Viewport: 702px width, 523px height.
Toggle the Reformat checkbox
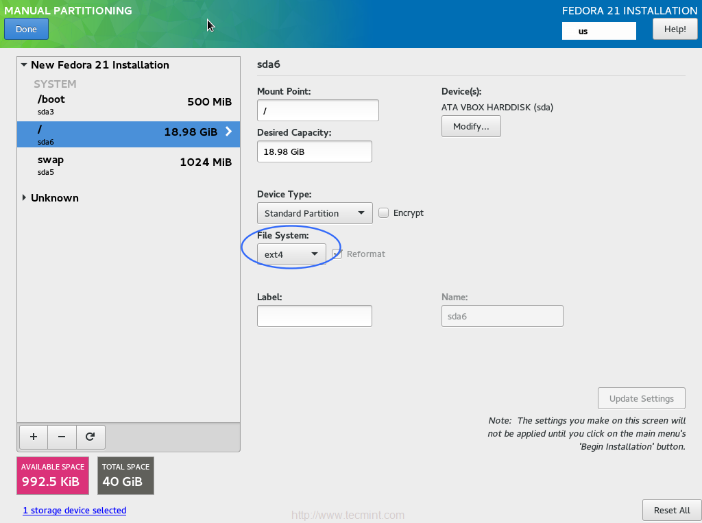click(337, 254)
